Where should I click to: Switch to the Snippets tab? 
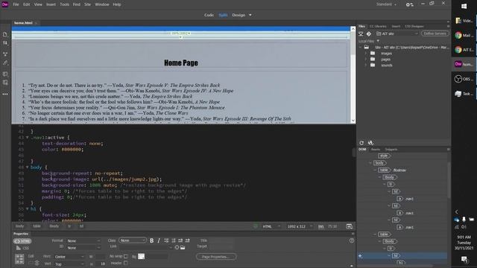pos(391,150)
